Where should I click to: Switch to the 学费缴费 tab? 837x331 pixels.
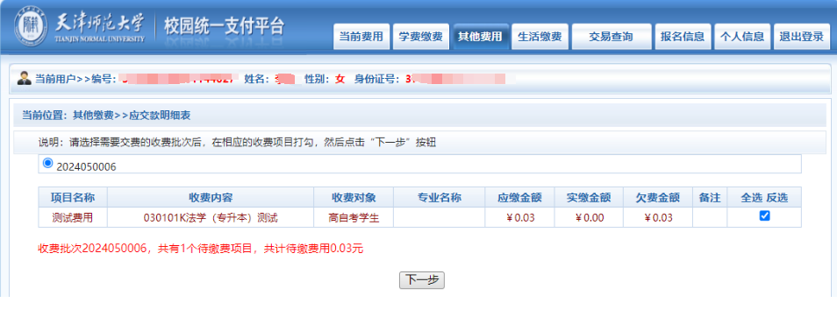click(x=420, y=37)
